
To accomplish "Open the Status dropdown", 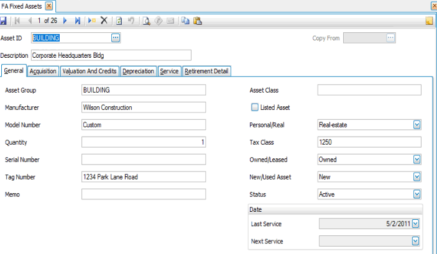I will [x=416, y=194].
